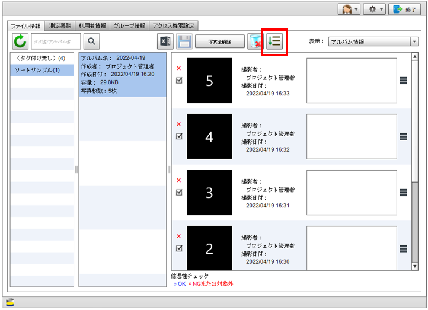Click the 終了 exit button

click(405, 10)
